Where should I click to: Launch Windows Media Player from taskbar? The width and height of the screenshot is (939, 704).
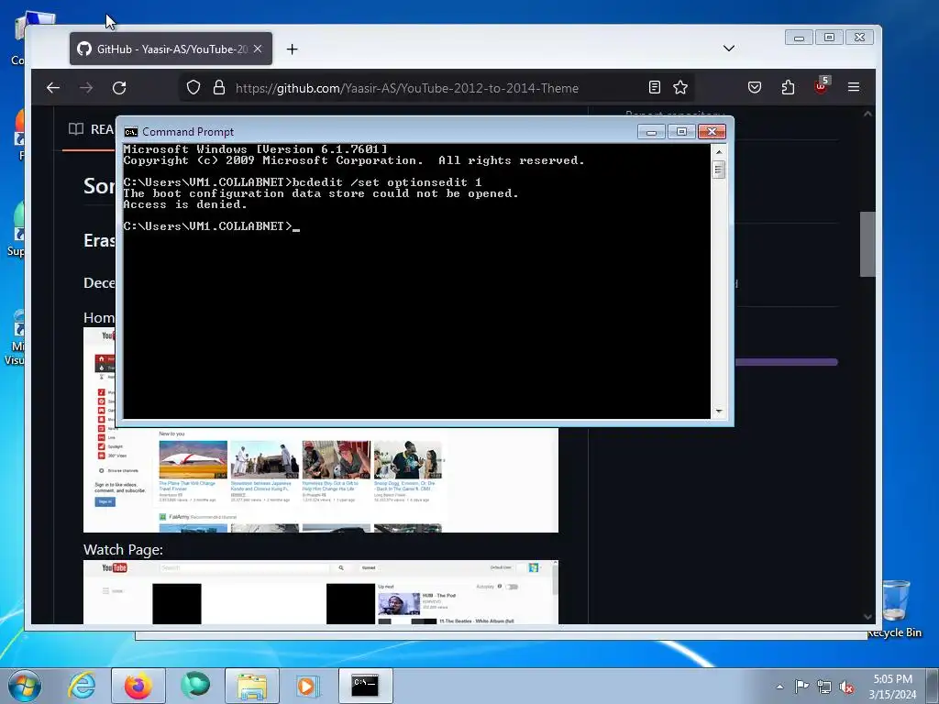coord(309,686)
